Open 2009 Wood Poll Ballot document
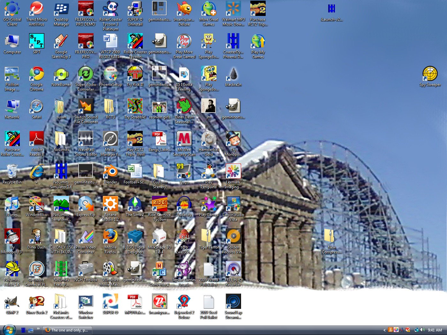This screenshot has width=447, height=335. tap(209, 274)
